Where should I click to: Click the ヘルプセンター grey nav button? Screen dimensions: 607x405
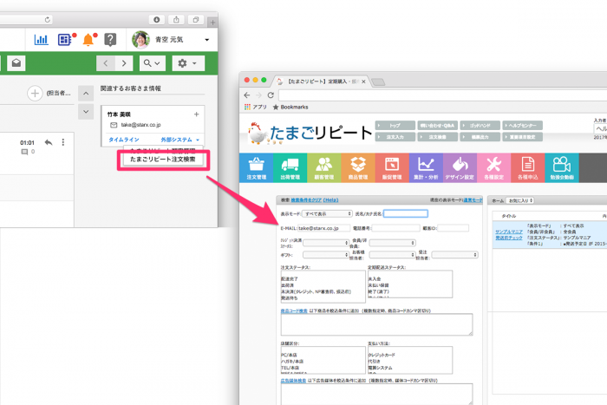coord(522,126)
